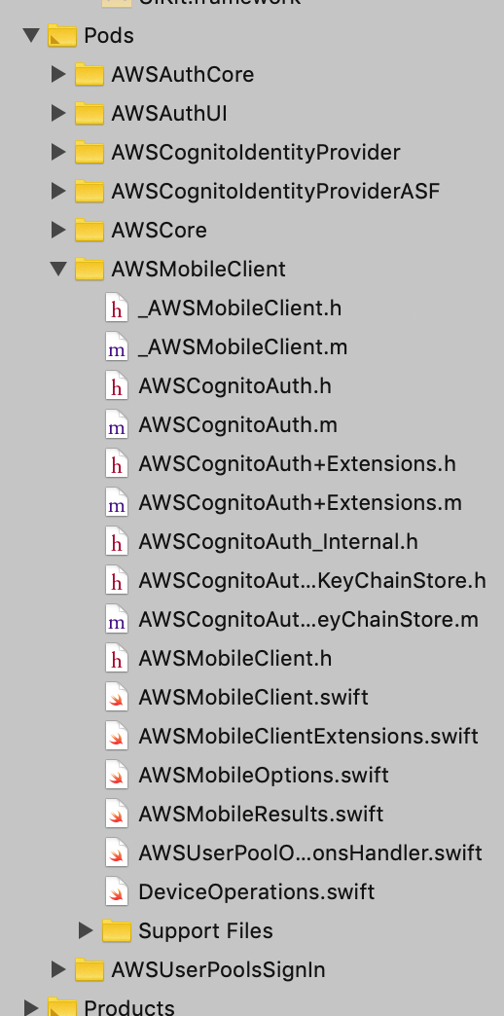Click the AWSMobileClient.swift file icon
Viewport: 504px width, 1016px height.
click(x=117, y=697)
